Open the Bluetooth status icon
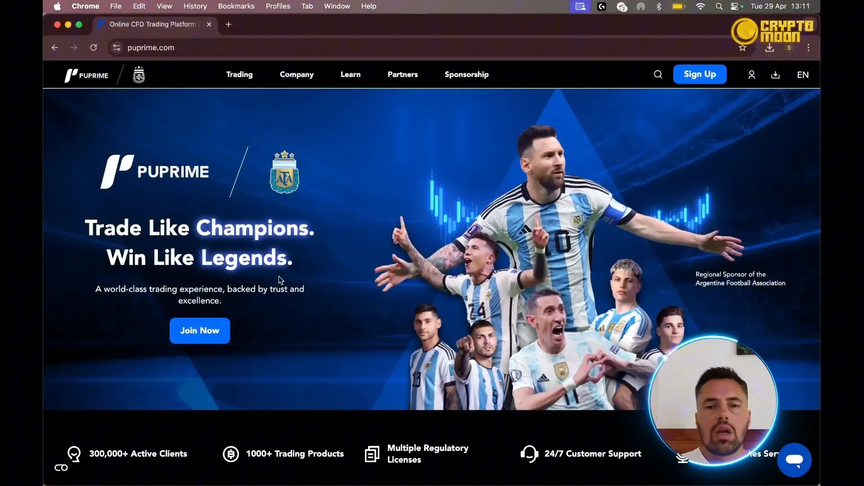The width and height of the screenshot is (864, 486). click(659, 6)
